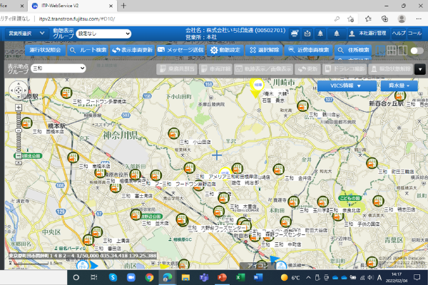This screenshot has height=285, width=428.
Task: Open the ヘルプ menu
Action: click(x=398, y=33)
